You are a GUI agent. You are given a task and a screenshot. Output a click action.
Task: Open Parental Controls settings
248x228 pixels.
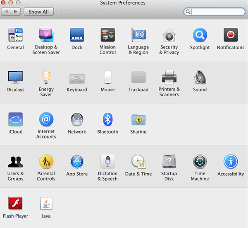46,162
